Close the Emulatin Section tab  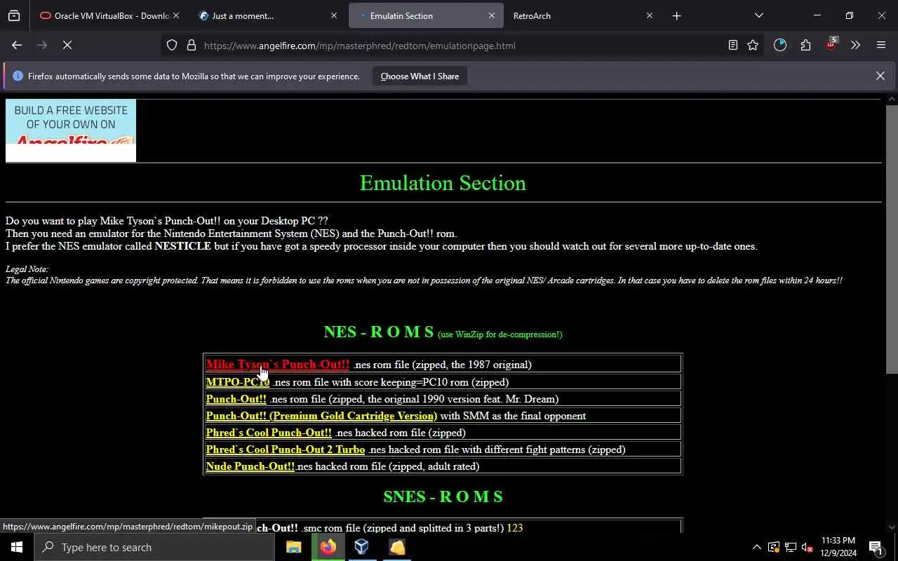pyautogui.click(x=491, y=15)
